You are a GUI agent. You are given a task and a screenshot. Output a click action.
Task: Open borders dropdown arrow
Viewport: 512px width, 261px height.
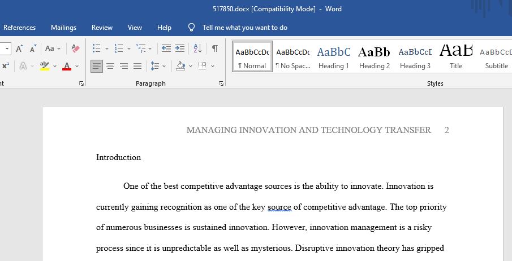(x=213, y=67)
